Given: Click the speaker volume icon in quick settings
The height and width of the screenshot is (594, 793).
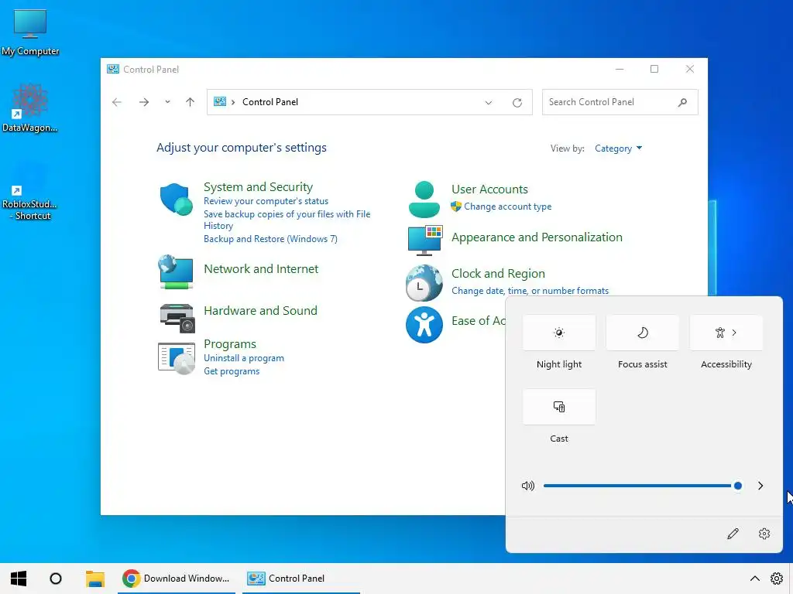Looking at the screenshot, I should [x=527, y=486].
